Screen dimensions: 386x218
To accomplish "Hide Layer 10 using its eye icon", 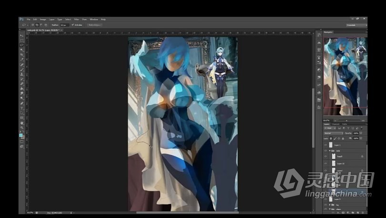I will pos(325,163).
